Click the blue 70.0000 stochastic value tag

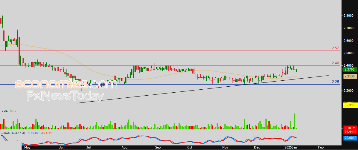[x=350, y=138]
